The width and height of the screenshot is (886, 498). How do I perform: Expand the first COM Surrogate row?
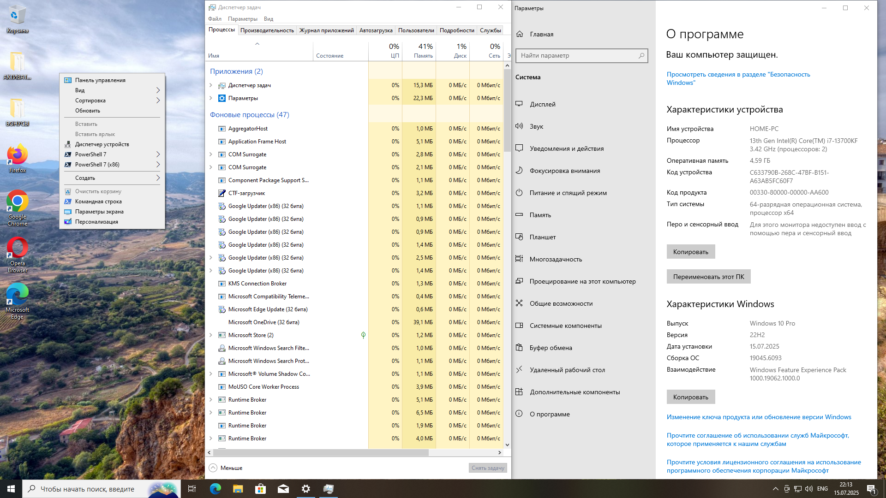click(x=211, y=154)
